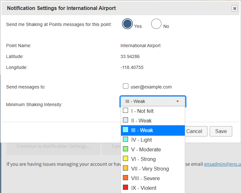Screen dimensions: 241x193
Task: Choose VI - Strong option
Action: 153,159
